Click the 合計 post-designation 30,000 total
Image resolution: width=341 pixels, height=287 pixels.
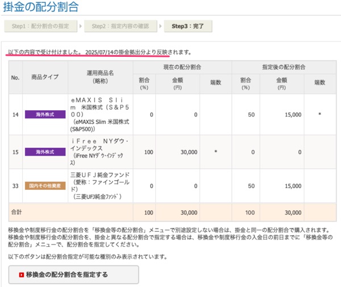coord(293,213)
